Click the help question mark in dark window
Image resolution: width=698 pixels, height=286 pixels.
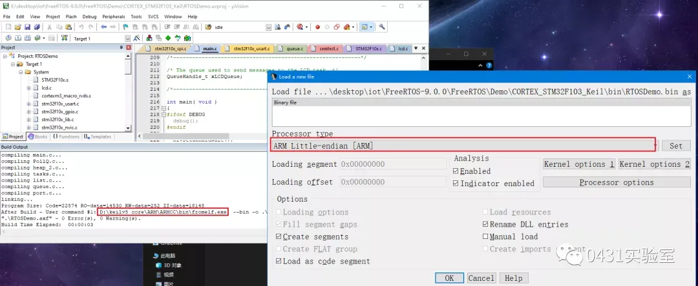click(489, 65)
